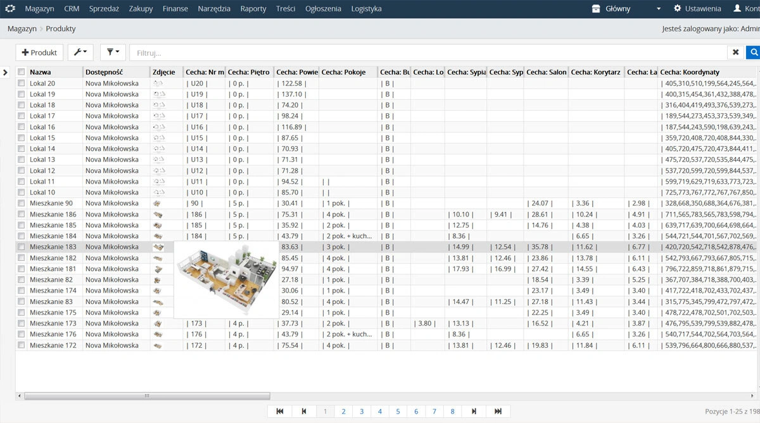Click the enlarged apartment floorplan preview

pos(226,279)
